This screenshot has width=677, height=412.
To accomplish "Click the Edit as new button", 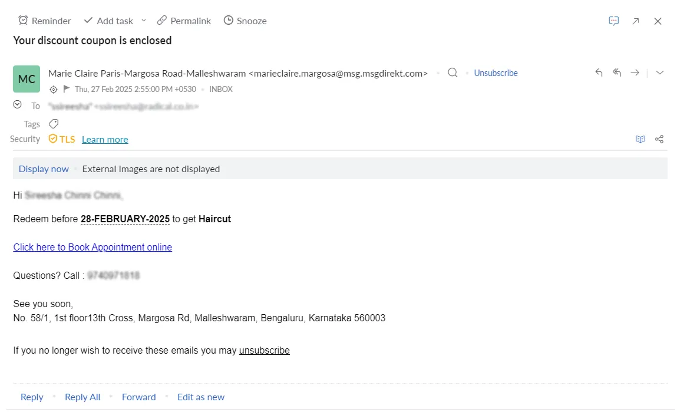I will [x=201, y=397].
